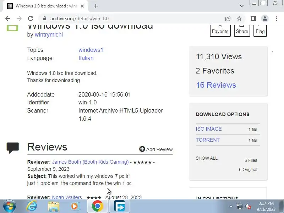The image size is (284, 213).
Task: Open the side panel icon
Action: [x=253, y=18]
